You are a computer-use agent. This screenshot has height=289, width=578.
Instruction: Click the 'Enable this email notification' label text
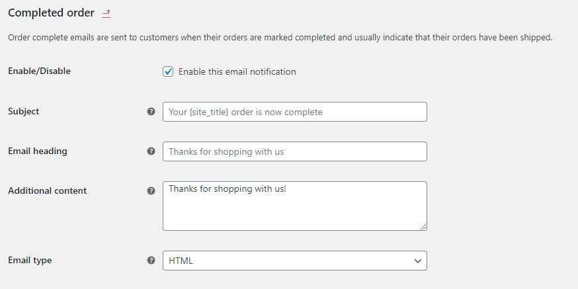pos(237,71)
